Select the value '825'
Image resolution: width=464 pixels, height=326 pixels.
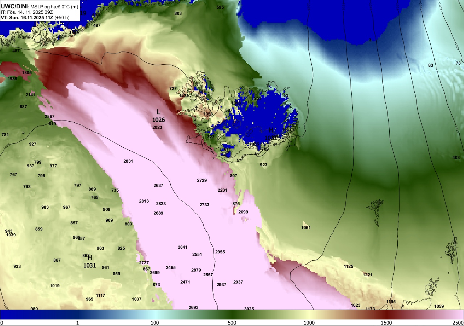coord(121,248)
